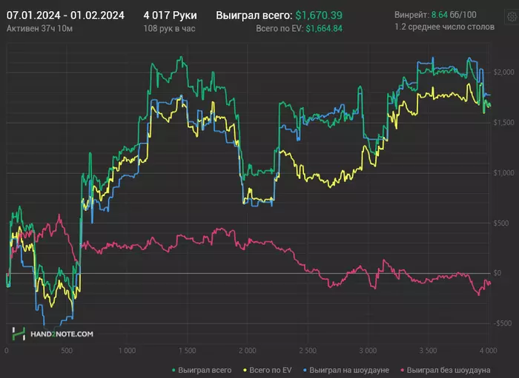Click the $0 baseline axis label
519x378 pixels.
[x=497, y=273]
